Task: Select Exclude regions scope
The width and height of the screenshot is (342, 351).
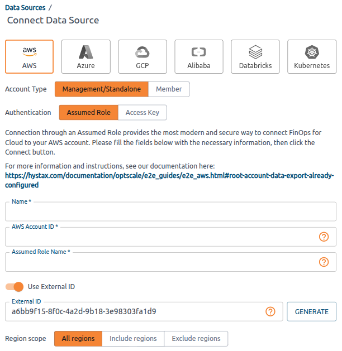Action: click(x=196, y=339)
